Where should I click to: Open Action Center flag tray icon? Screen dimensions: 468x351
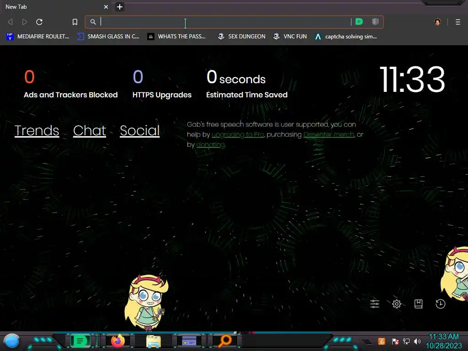(x=395, y=341)
